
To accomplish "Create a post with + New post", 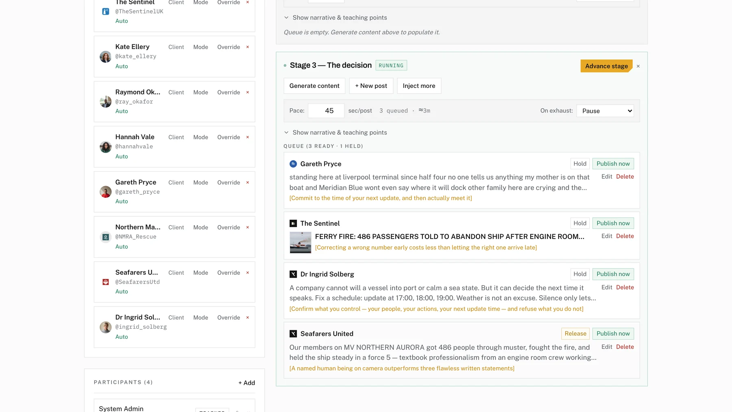I will tap(371, 86).
